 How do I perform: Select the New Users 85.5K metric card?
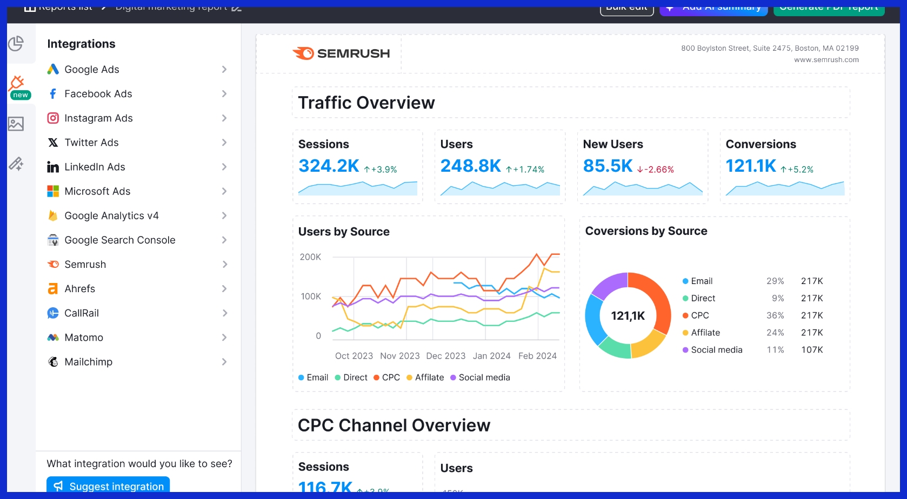coord(643,167)
